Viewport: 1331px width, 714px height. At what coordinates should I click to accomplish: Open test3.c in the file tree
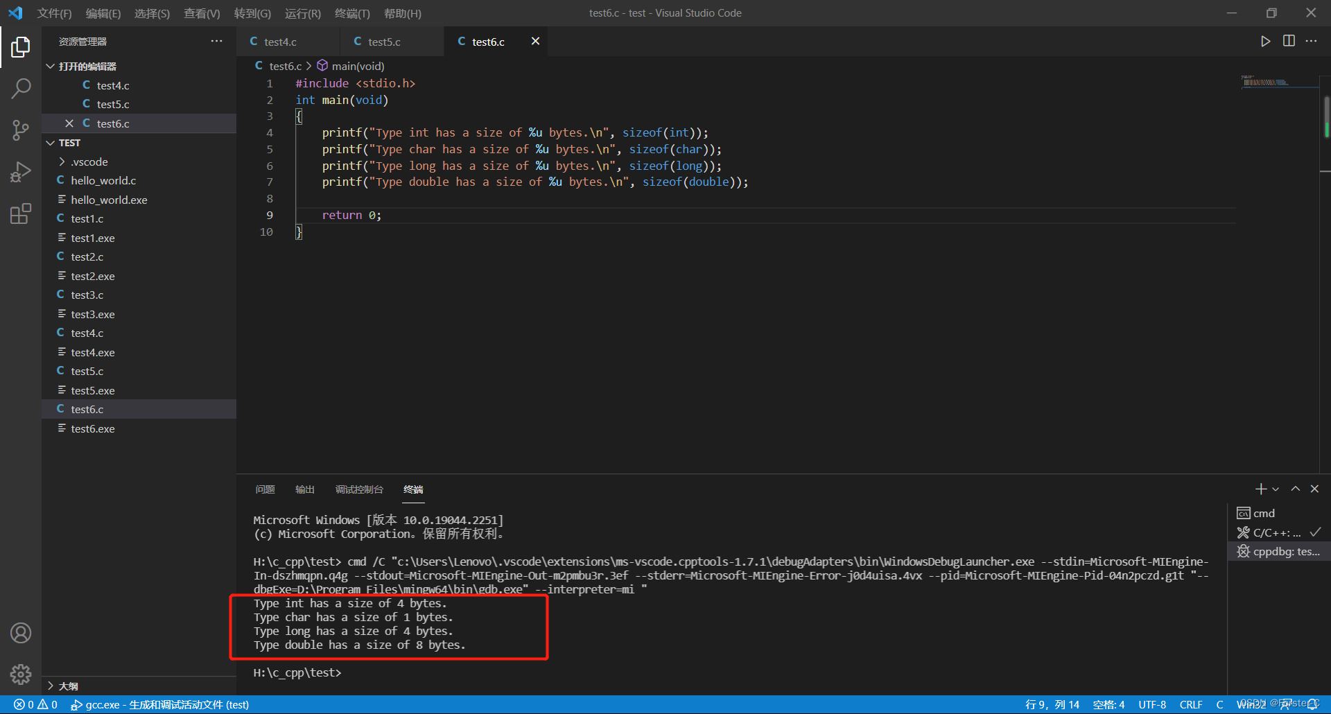(139, 295)
